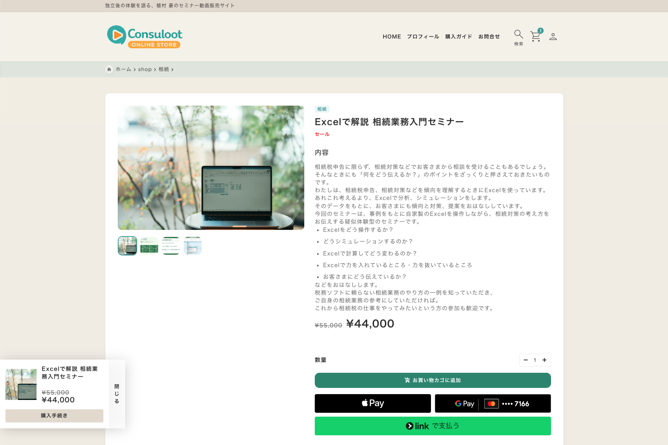Click the home icon in breadcrumb
This screenshot has width=668, height=445.
tap(109, 70)
